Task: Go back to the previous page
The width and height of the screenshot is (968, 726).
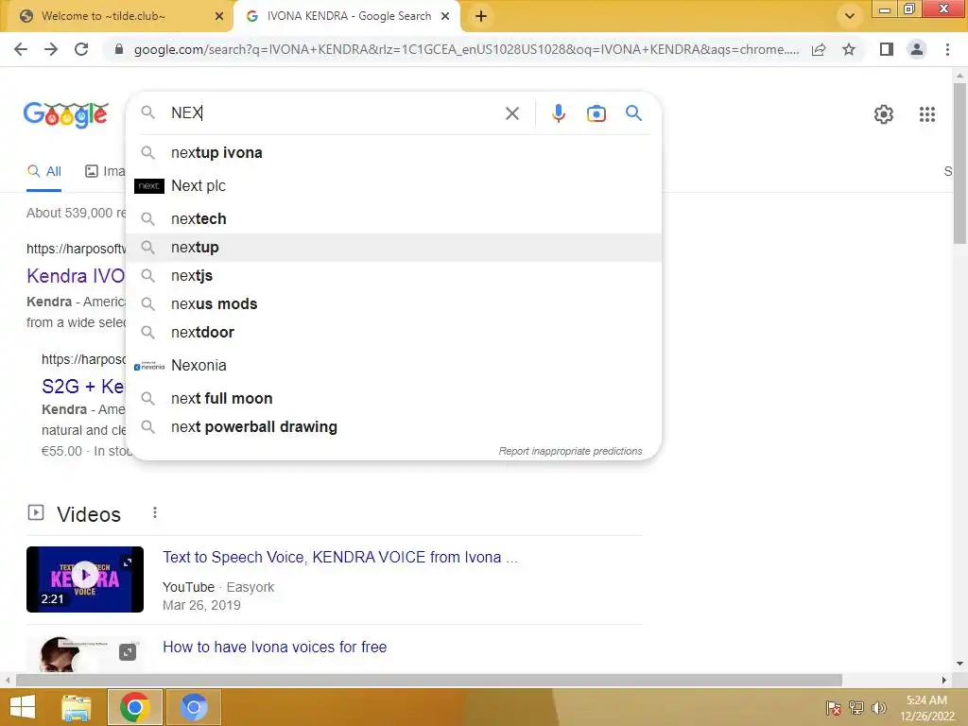Action: tap(21, 49)
